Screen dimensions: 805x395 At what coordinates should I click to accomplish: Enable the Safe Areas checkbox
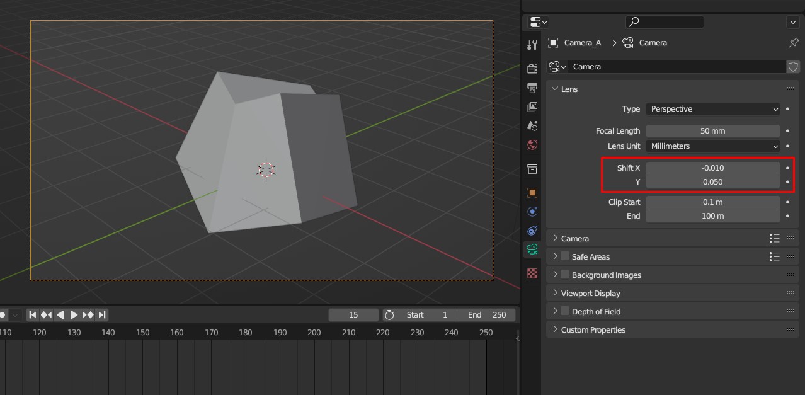565,256
